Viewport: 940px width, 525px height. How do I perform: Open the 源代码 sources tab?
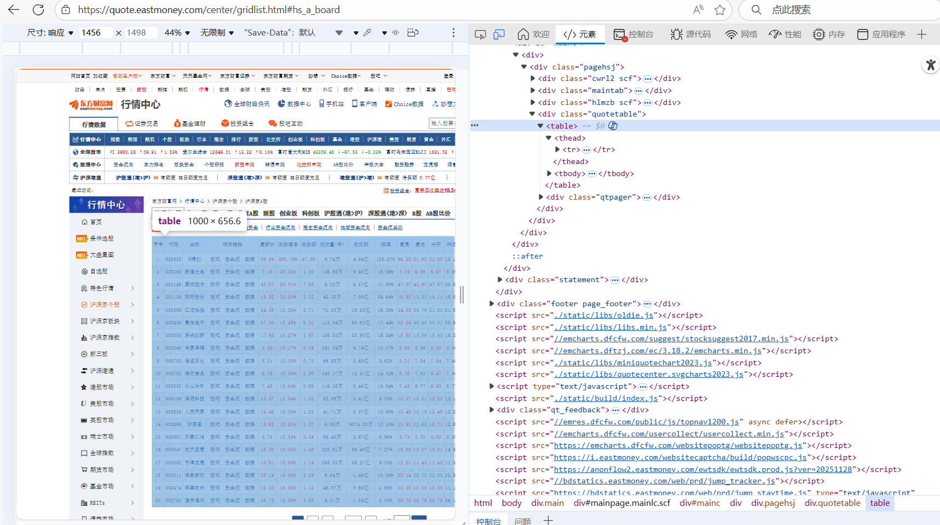(x=691, y=34)
